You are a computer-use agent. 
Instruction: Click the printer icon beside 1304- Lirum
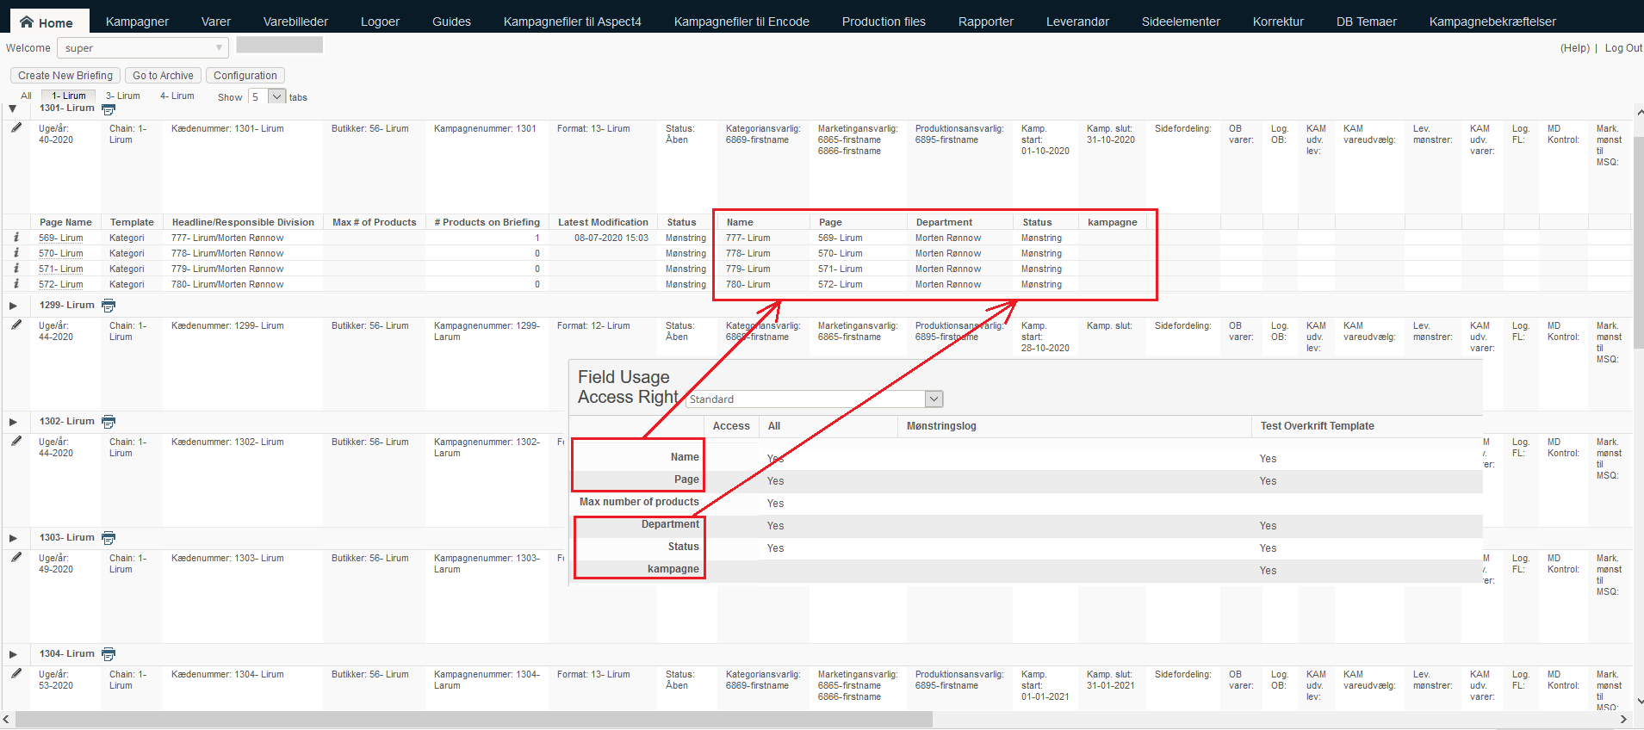109,654
